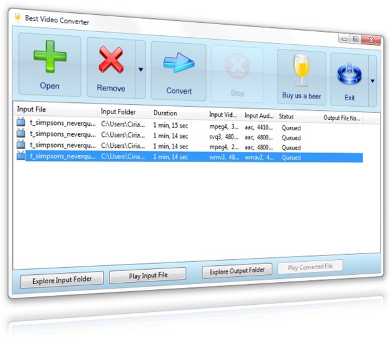Click the Input Aud... column header

coord(259,116)
